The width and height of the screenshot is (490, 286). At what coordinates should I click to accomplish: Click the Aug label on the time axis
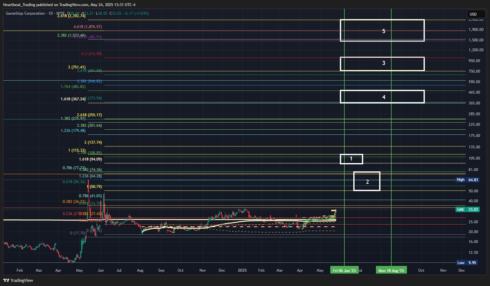140,270
